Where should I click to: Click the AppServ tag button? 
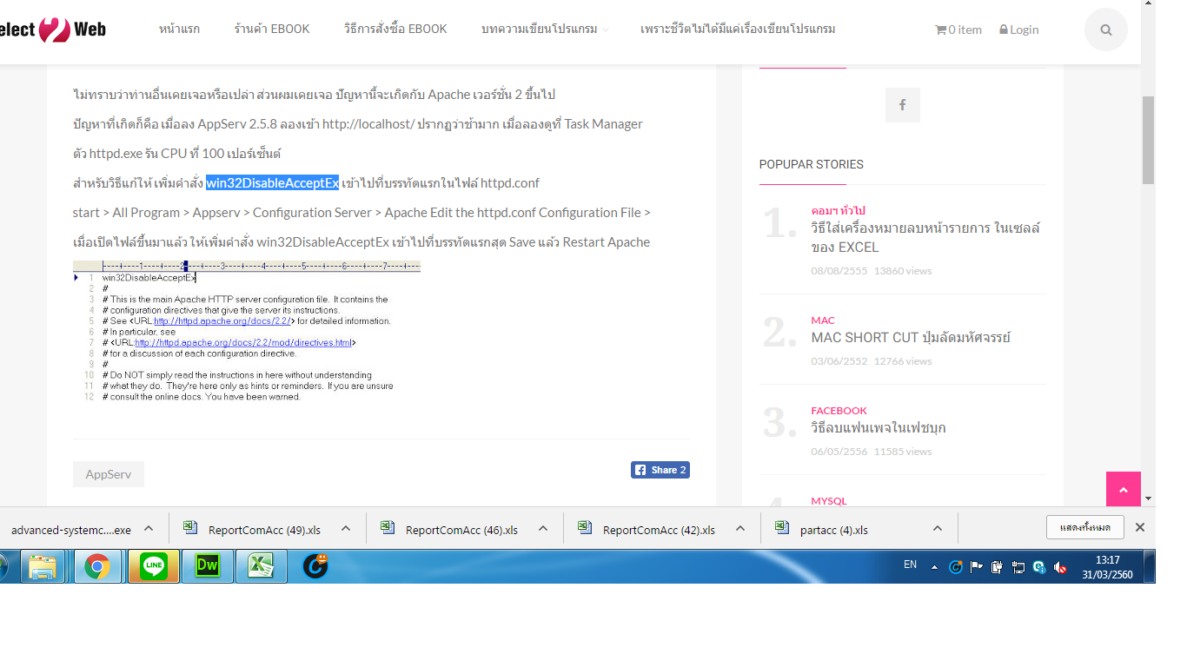tap(109, 474)
